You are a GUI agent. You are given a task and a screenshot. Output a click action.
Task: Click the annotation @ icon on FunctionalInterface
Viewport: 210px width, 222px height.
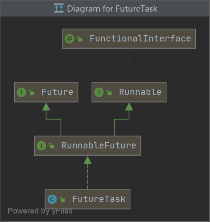point(70,39)
